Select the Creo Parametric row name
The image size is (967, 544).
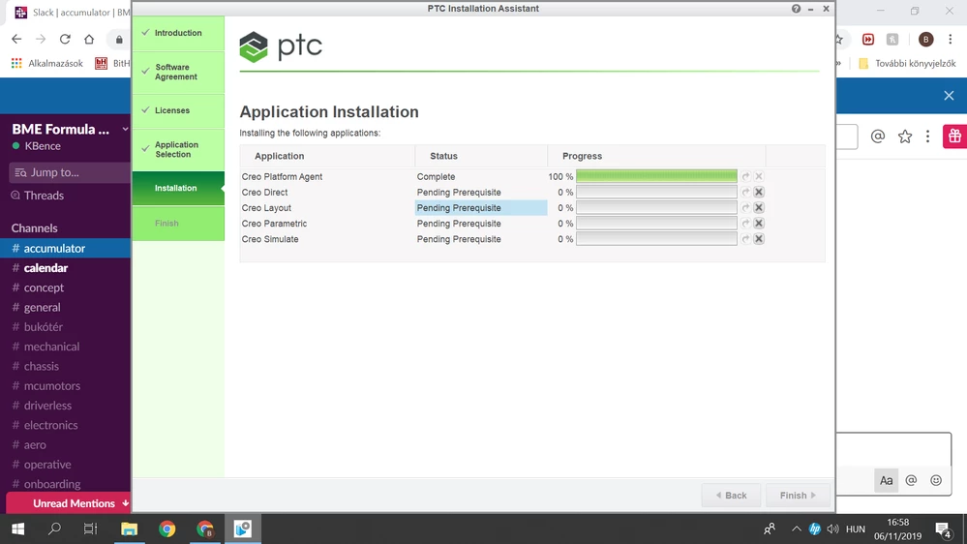coord(275,224)
